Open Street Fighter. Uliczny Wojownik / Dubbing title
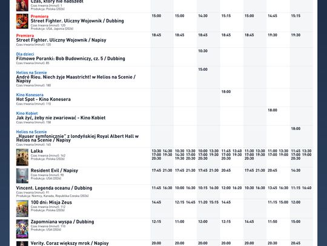 77,21
